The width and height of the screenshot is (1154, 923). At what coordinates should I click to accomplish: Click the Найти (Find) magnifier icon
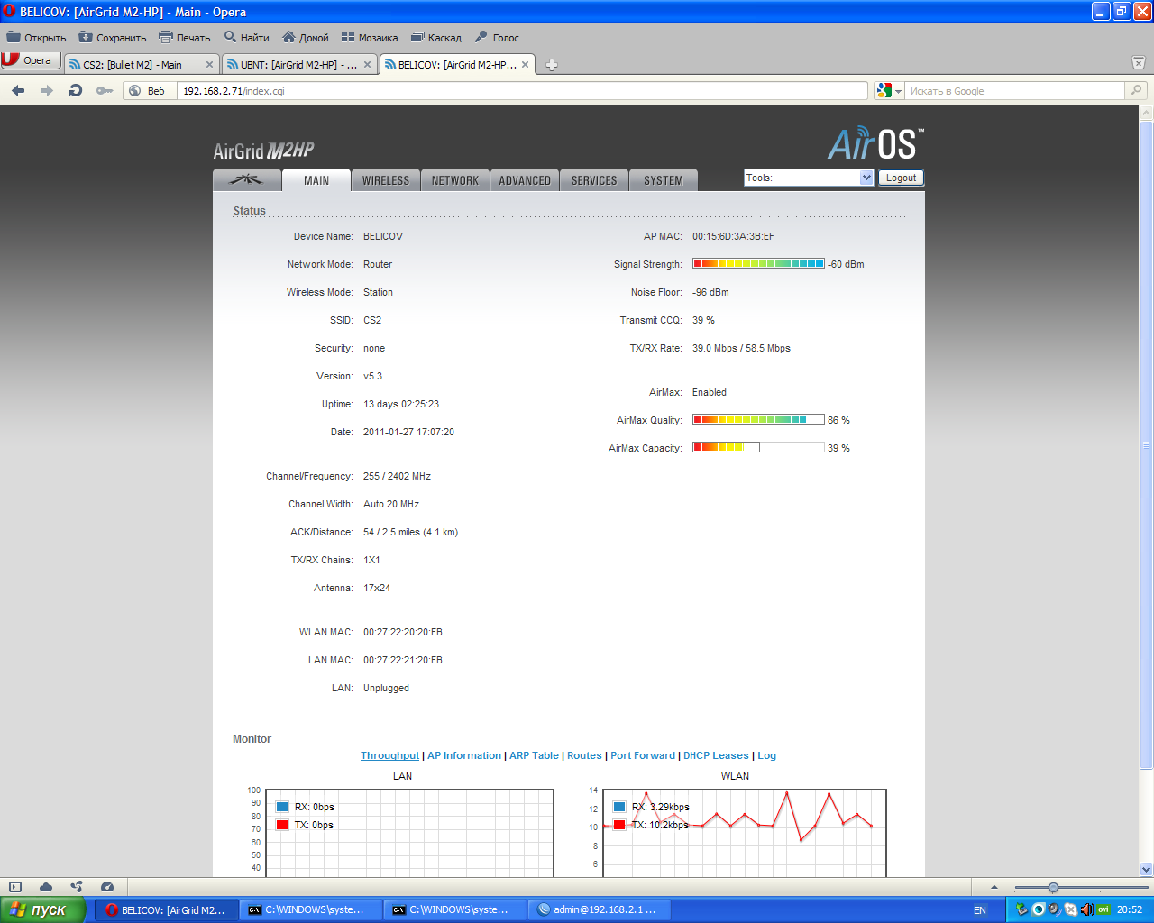[x=231, y=37]
